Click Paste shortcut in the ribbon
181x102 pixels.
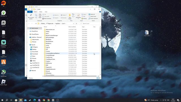pyautogui.click(x=47, y=18)
